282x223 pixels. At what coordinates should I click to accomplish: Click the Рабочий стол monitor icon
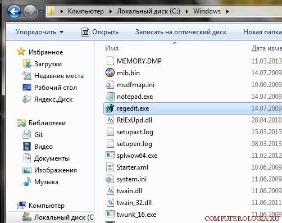pyautogui.click(x=27, y=88)
